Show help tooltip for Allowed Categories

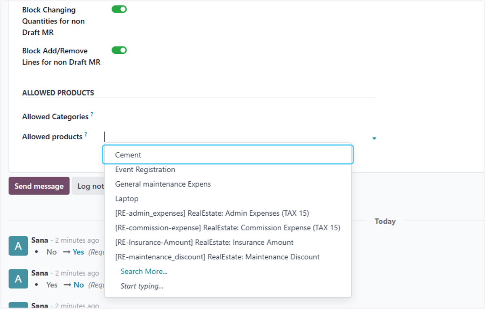[x=92, y=114]
